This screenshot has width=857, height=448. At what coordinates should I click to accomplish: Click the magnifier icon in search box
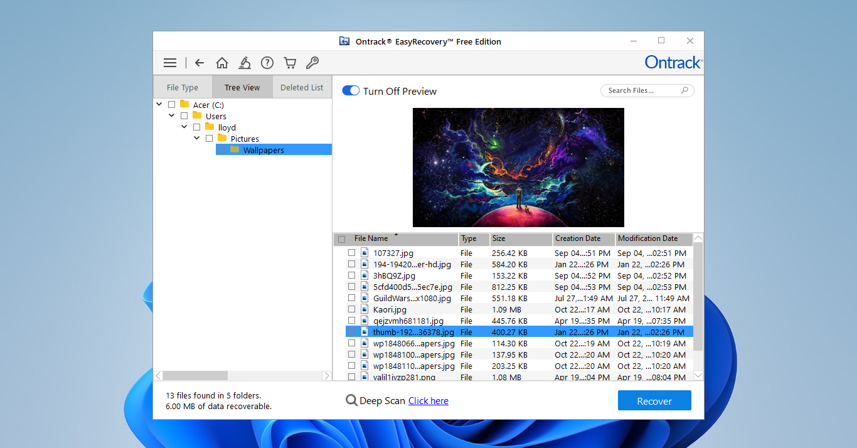tap(685, 90)
